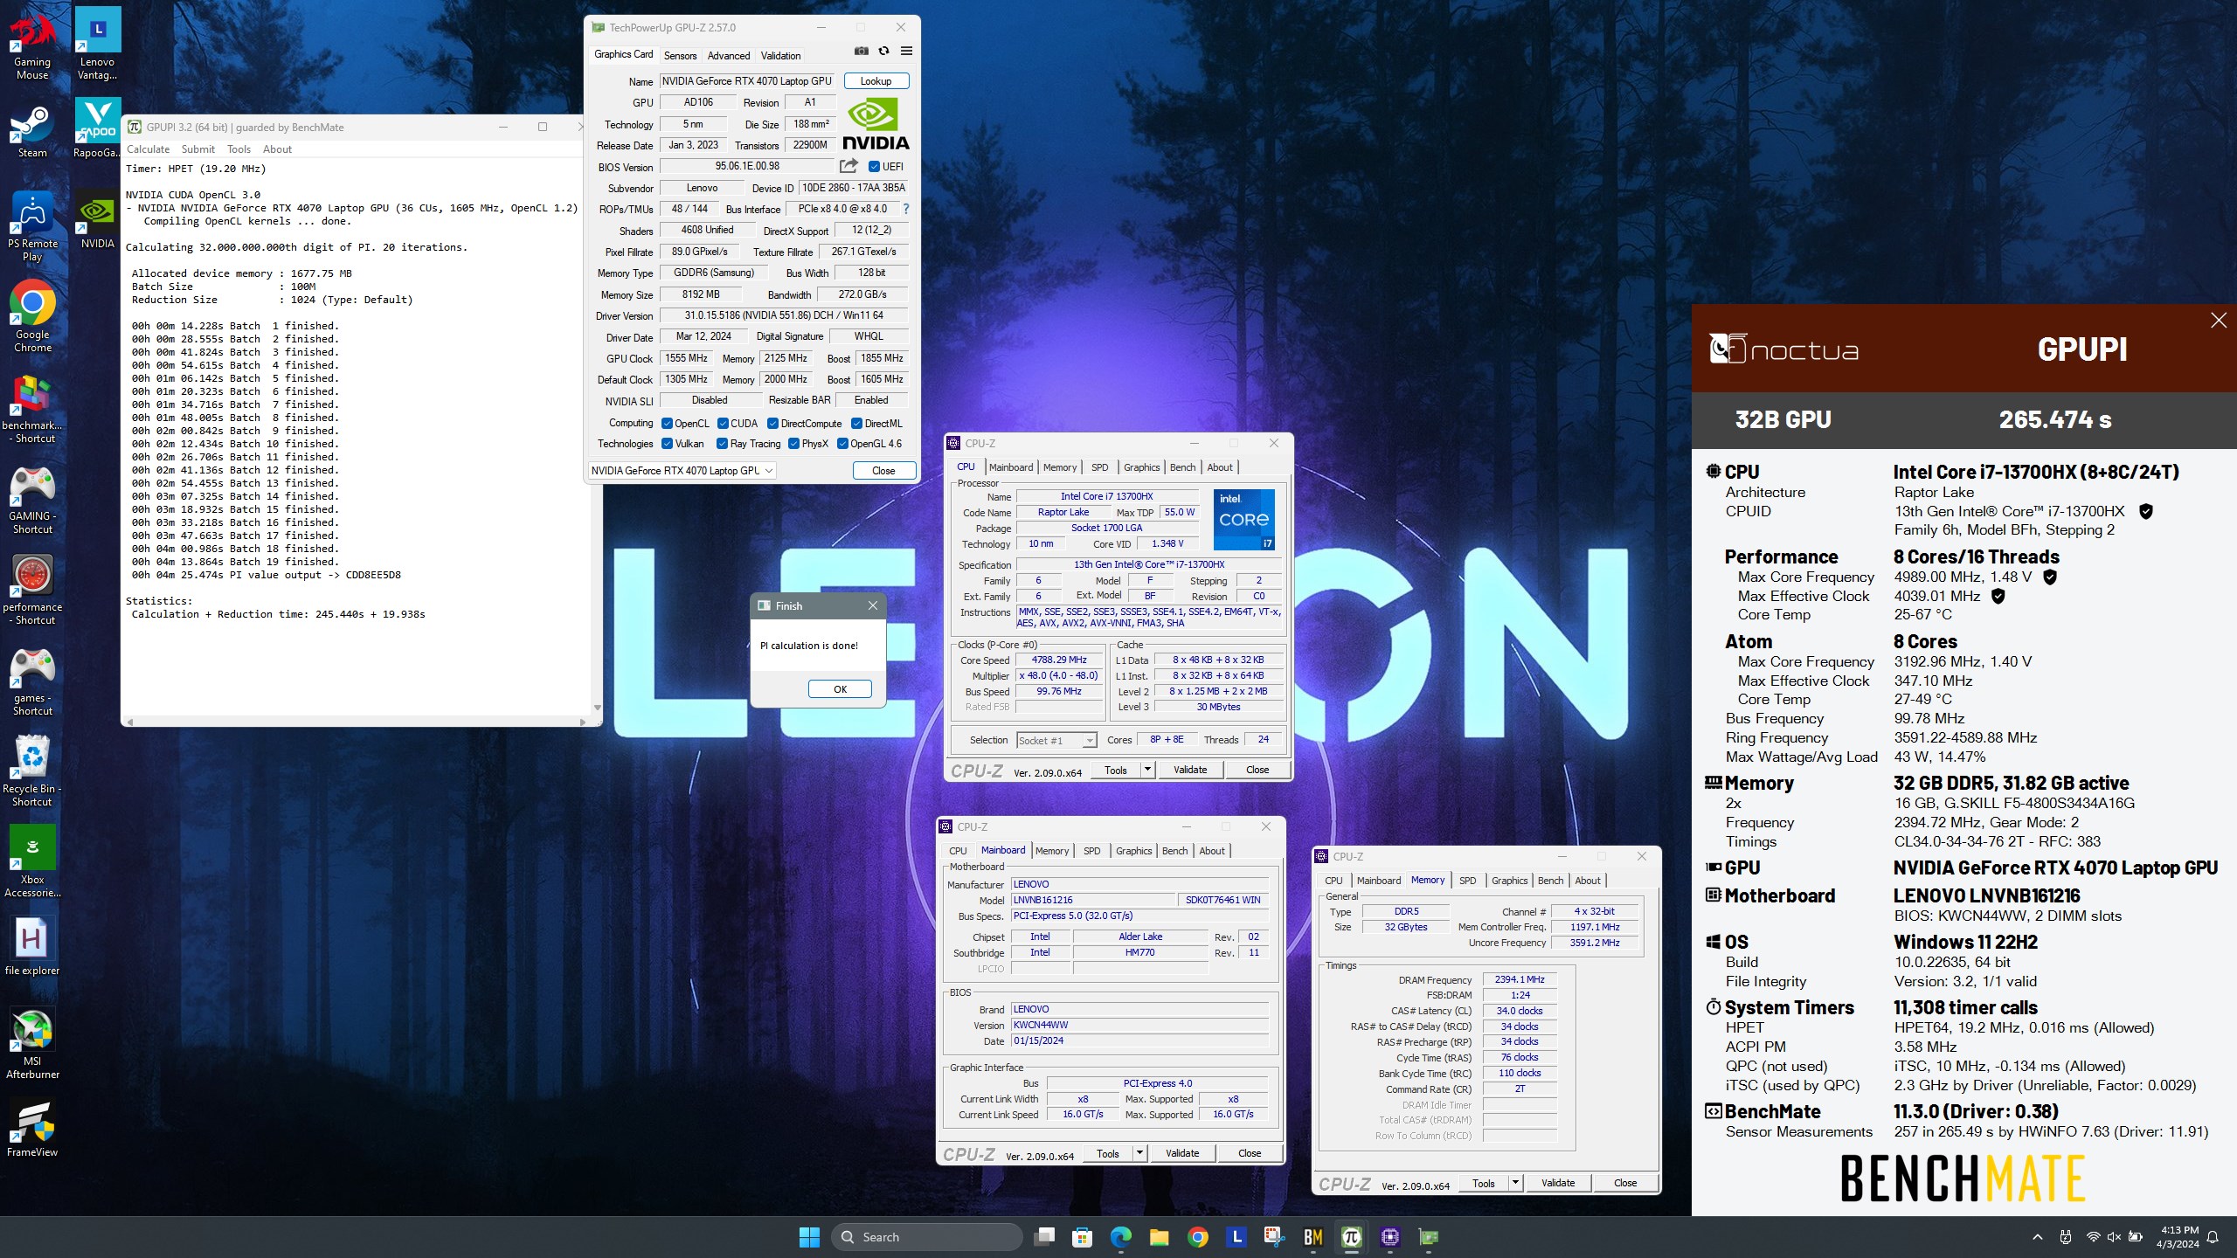Open Recycle Bin shortcut on desktop
The height and width of the screenshot is (1258, 2237).
[32, 771]
